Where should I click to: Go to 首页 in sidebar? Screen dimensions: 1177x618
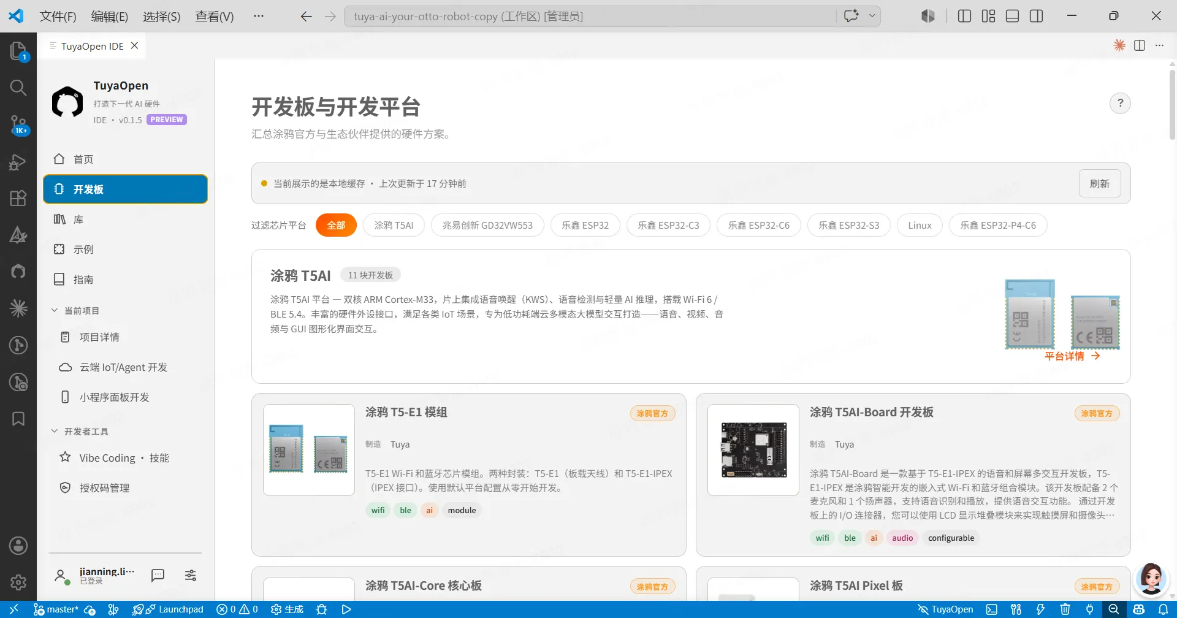pyautogui.click(x=125, y=159)
